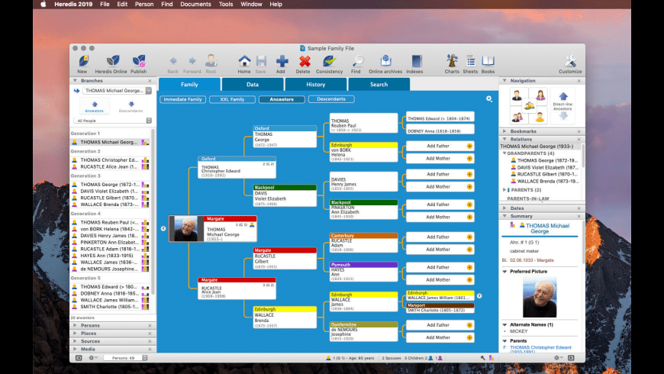
Task: Open the Charts tree icon
Action: (452, 61)
